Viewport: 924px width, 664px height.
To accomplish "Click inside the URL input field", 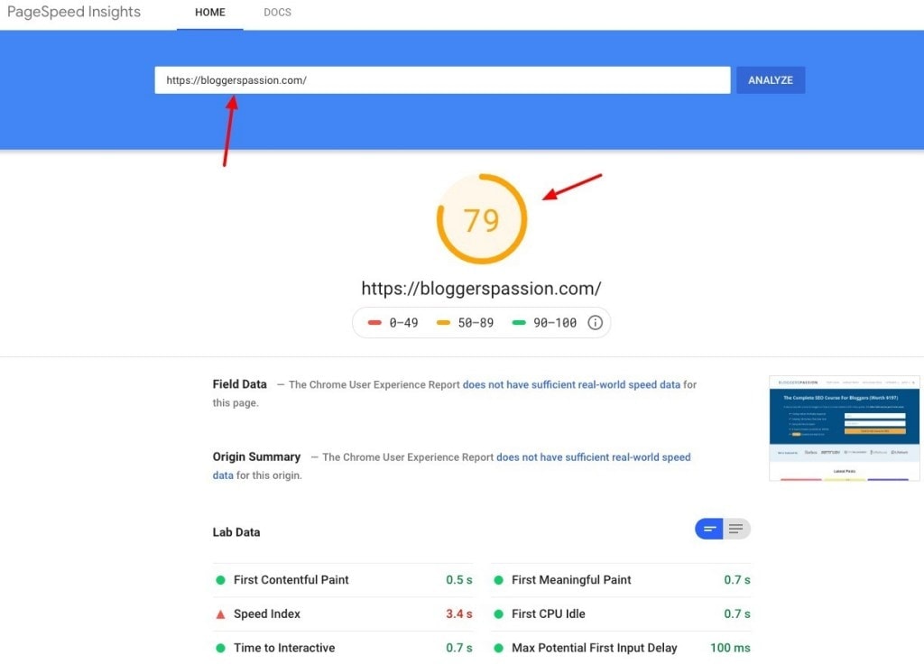I will tap(441, 79).
